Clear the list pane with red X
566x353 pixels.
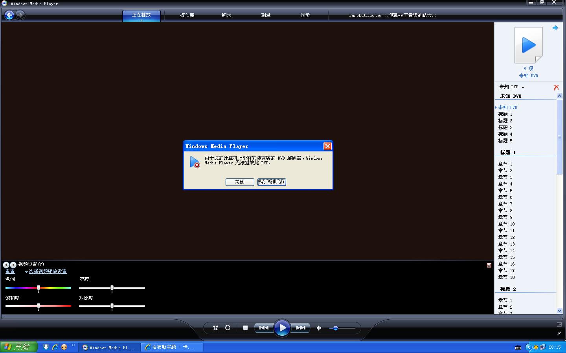[x=556, y=87]
